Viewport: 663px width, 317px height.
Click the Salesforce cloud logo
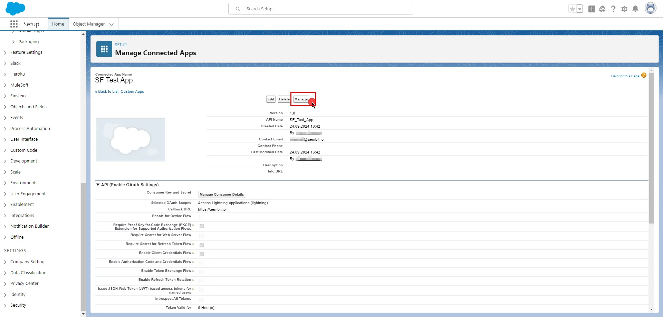(x=16, y=9)
